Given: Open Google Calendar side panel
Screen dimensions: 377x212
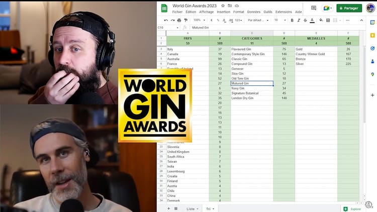Looking at the screenshot, I should click(372, 22).
